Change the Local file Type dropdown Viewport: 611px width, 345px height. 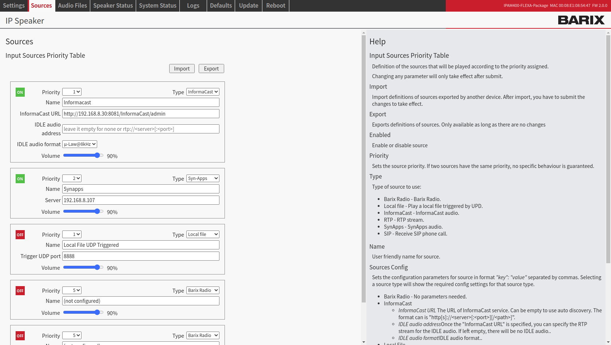(x=203, y=234)
